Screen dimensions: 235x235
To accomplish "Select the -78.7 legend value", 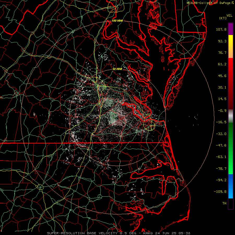I will tap(221, 169).
